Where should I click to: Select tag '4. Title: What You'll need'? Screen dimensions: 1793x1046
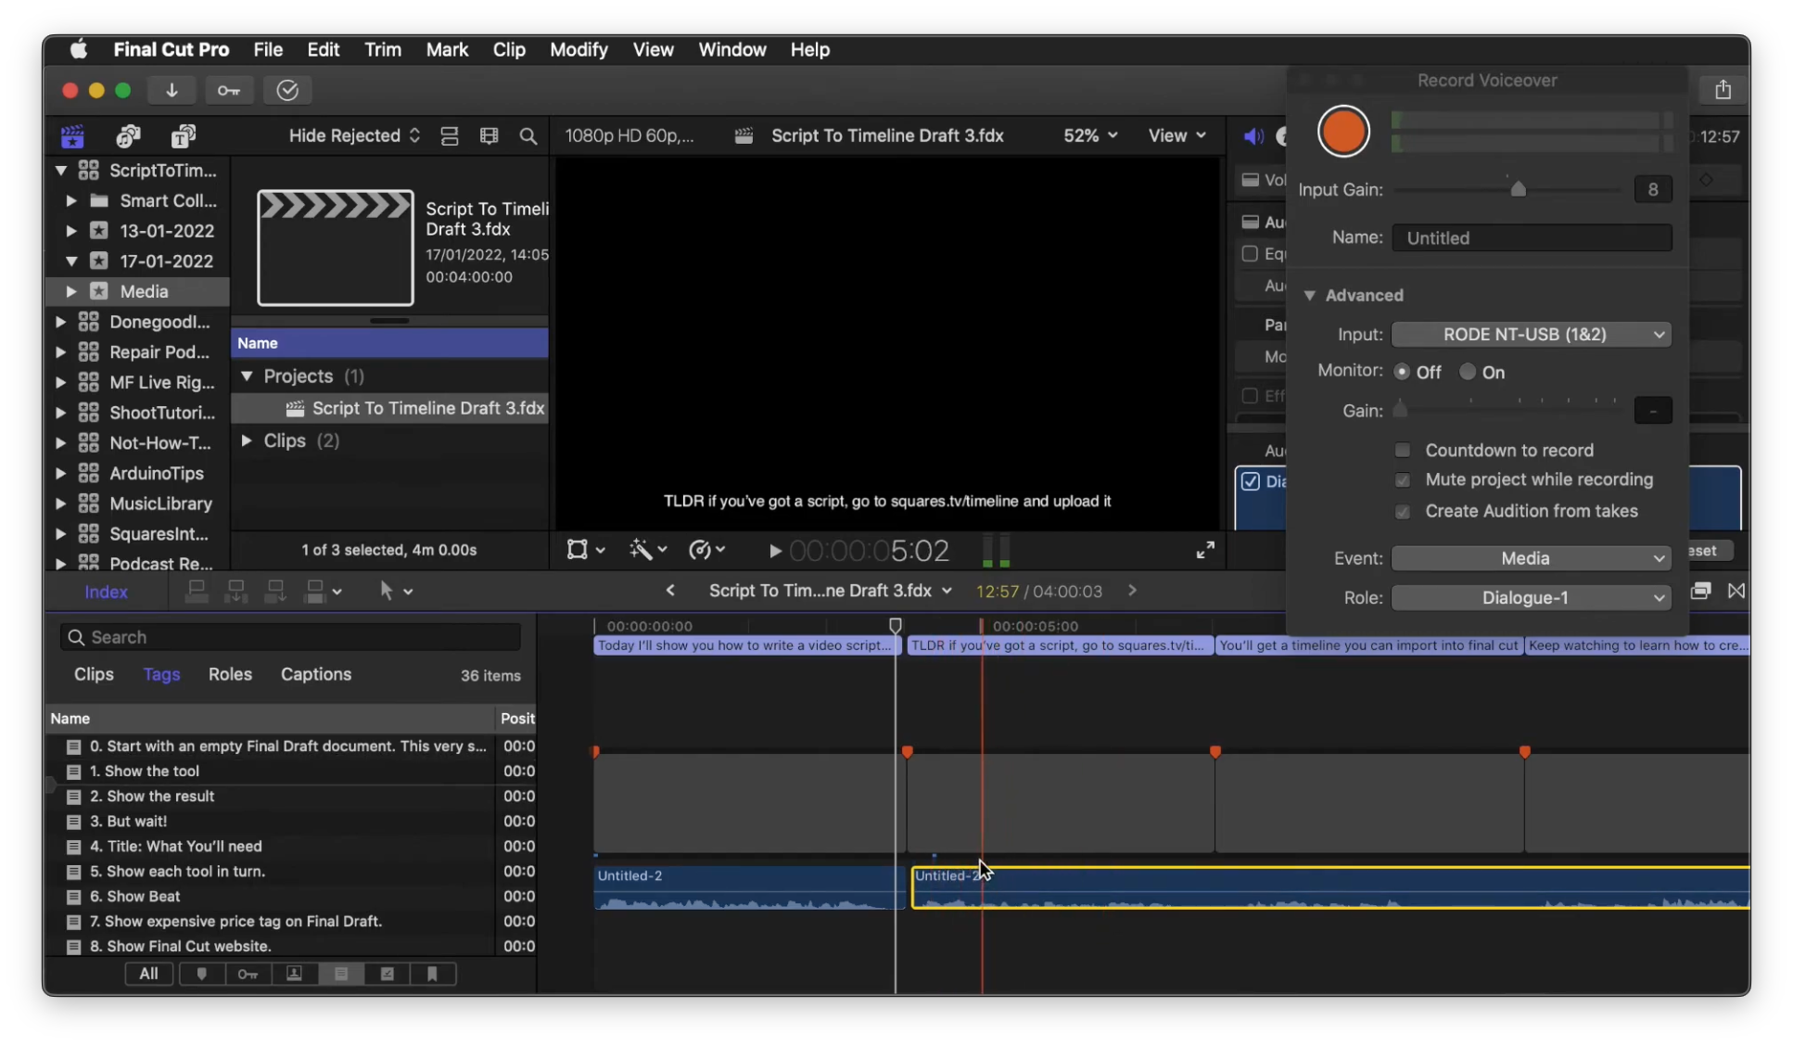(x=175, y=847)
